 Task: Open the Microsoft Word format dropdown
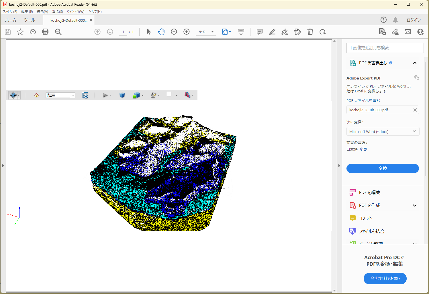(x=383, y=132)
